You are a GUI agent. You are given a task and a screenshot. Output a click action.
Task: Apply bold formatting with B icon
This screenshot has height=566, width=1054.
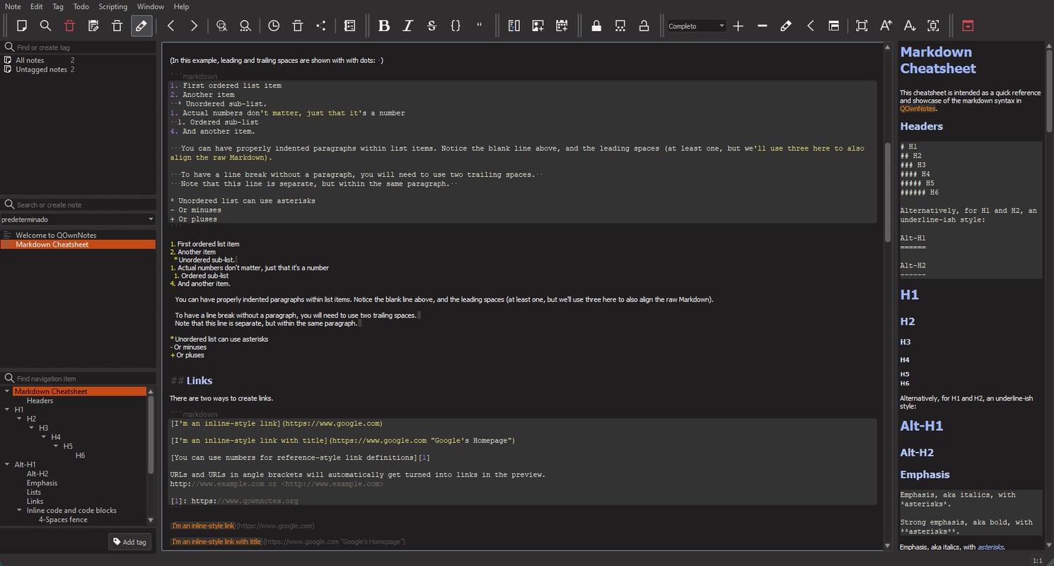pyautogui.click(x=384, y=26)
